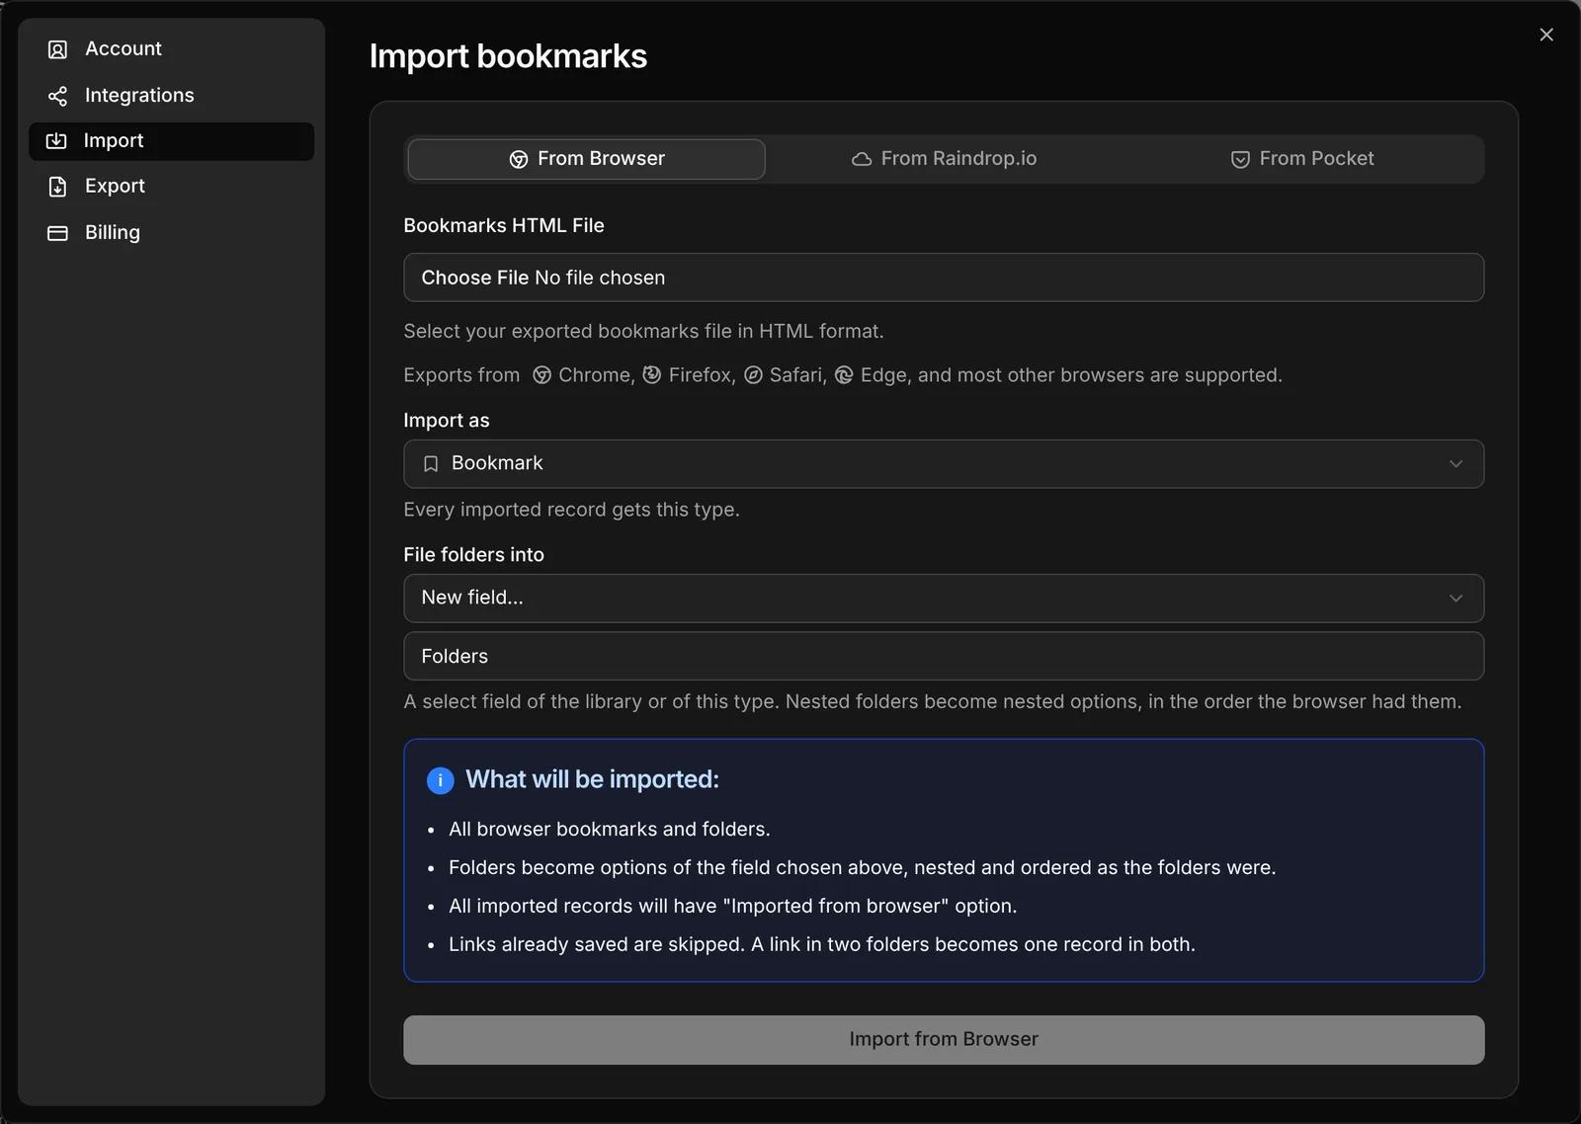Click the All browser bookmarks and folders bullet
1581x1124 pixels.
610,830
